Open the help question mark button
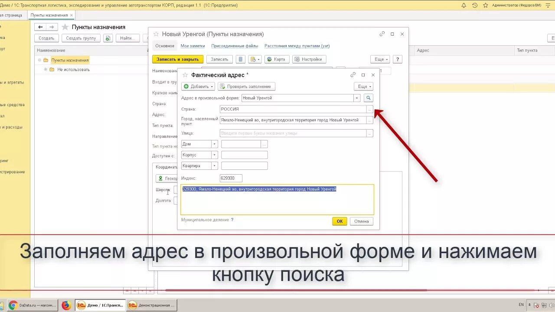Screen dimensions: 555x312 397,59
